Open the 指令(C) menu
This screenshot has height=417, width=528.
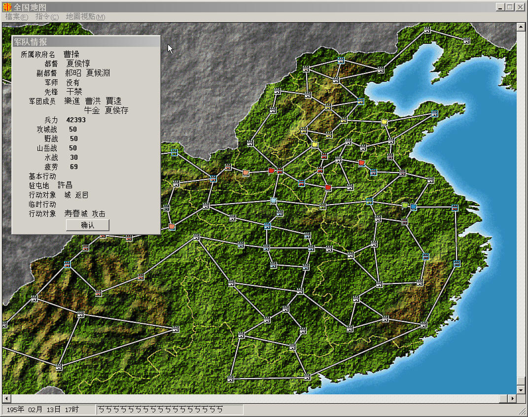47,17
